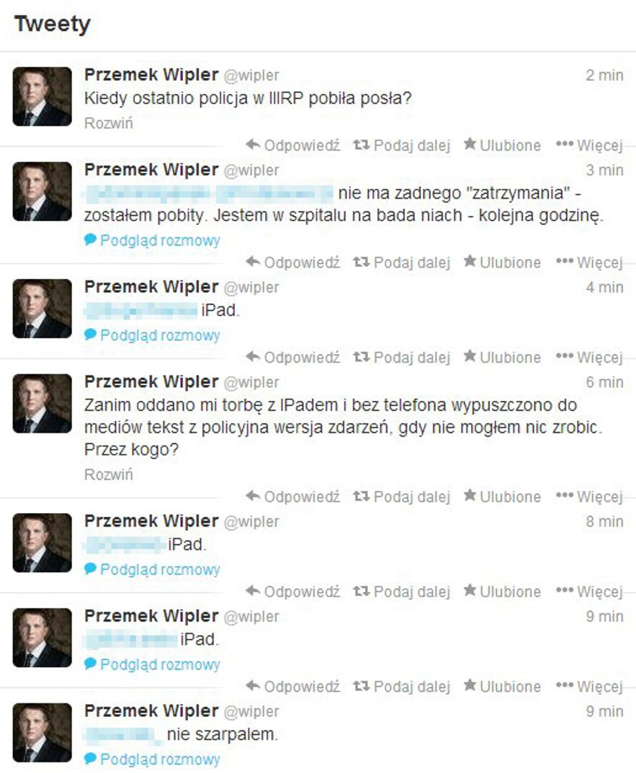The width and height of the screenshot is (636, 773).
Task: Favorite the 3 min tweet with Ulubione star
Action: (502, 262)
